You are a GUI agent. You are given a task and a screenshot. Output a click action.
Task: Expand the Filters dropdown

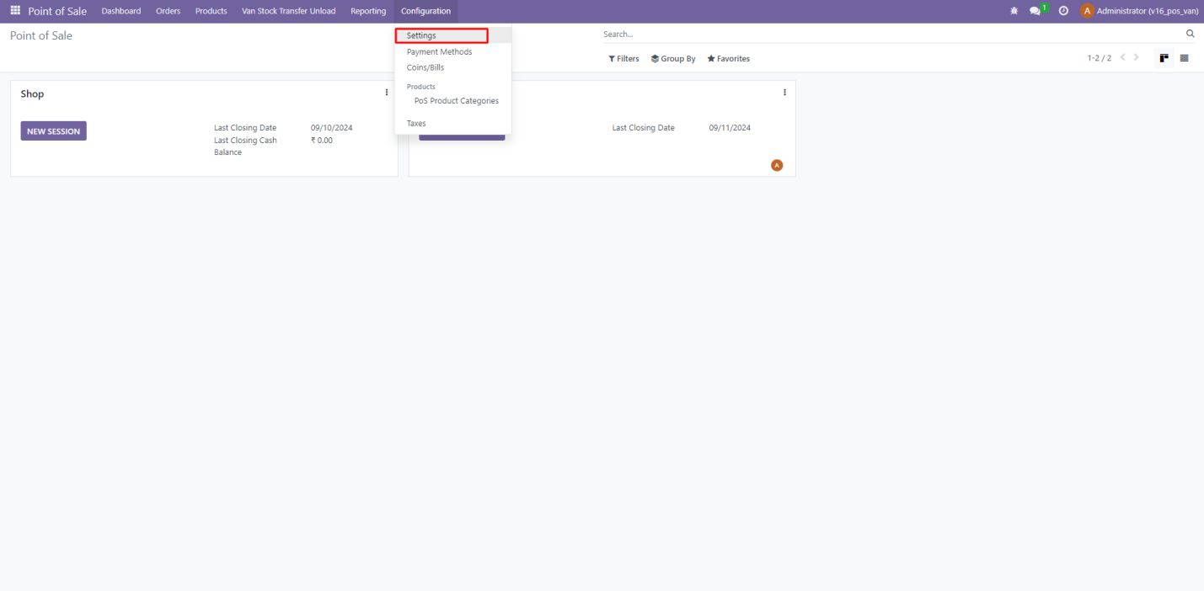click(x=623, y=59)
